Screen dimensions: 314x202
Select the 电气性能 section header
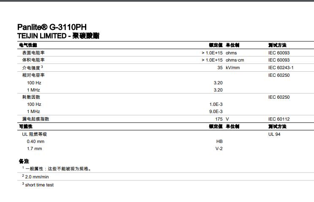[x=28, y=45]
